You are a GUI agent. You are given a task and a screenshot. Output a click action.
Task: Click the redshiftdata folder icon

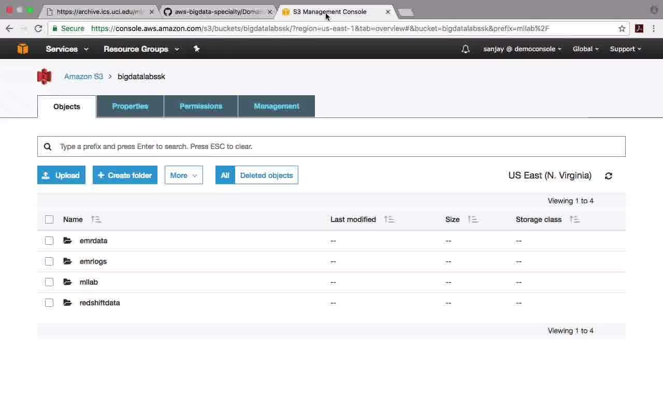pyautogui.click(x=67, y=303)
